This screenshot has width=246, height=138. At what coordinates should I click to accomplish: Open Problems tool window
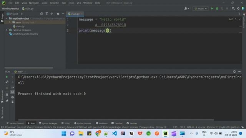point(101,123)
